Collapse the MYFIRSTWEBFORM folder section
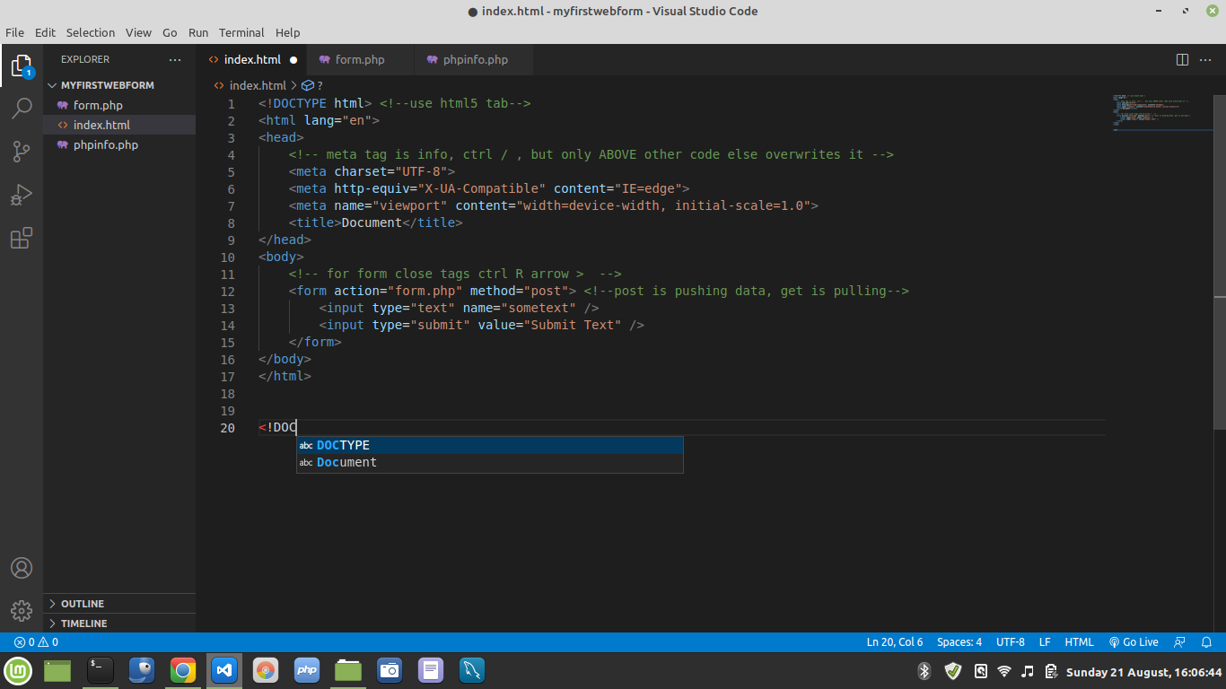This screenshot has width=1226, height=689. [x=107, y=85]
